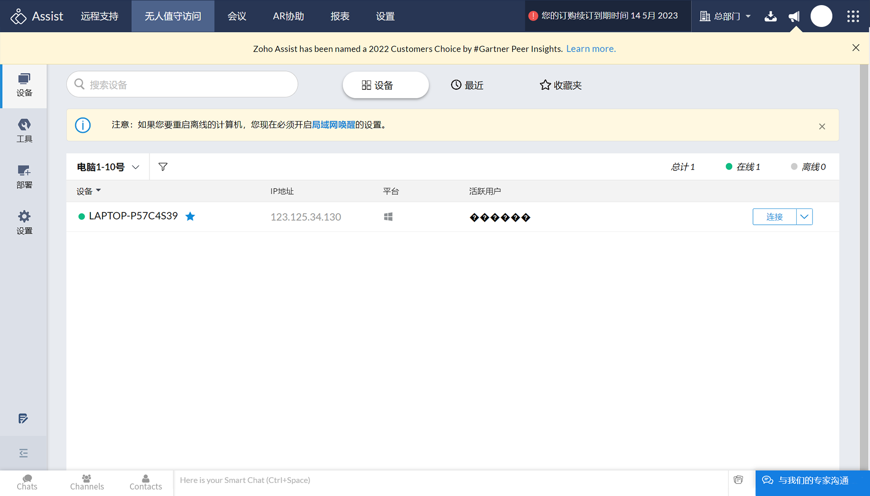Open the dropdown arrow beside 连接

[x=805, y=216]
